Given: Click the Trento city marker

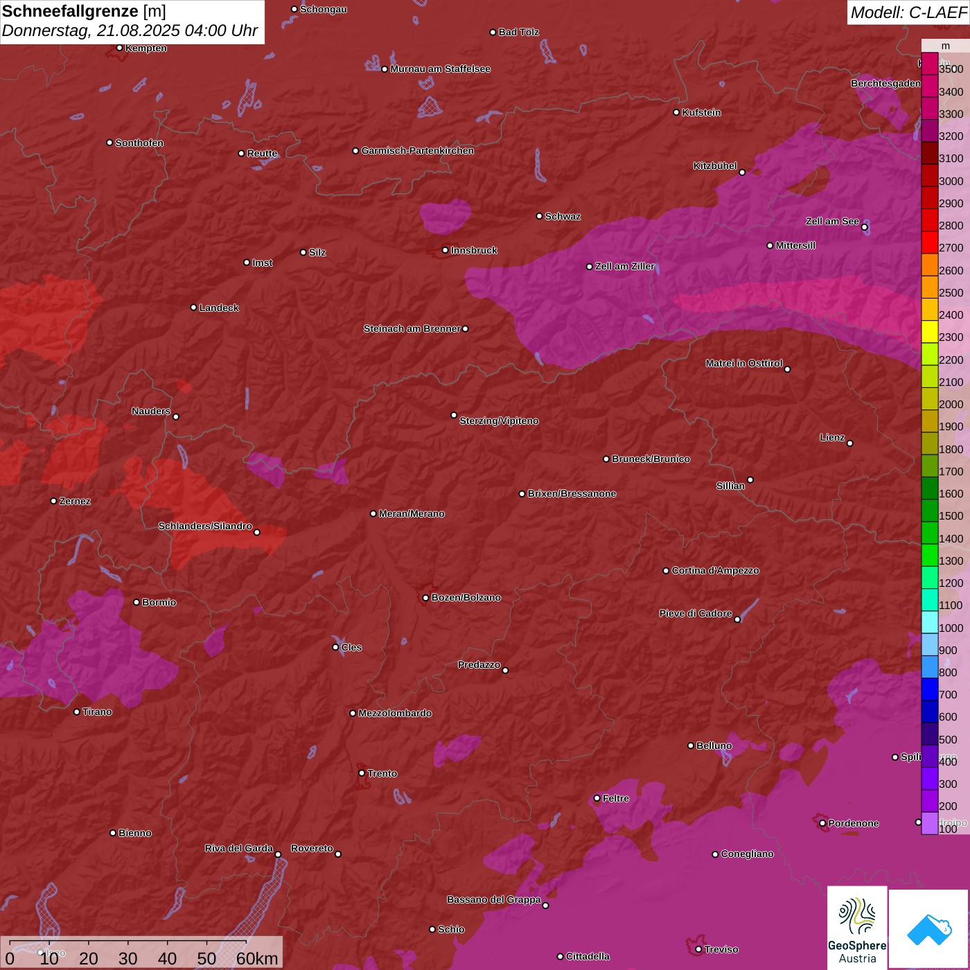Looking at the screenshot, I should pos(362,773).
